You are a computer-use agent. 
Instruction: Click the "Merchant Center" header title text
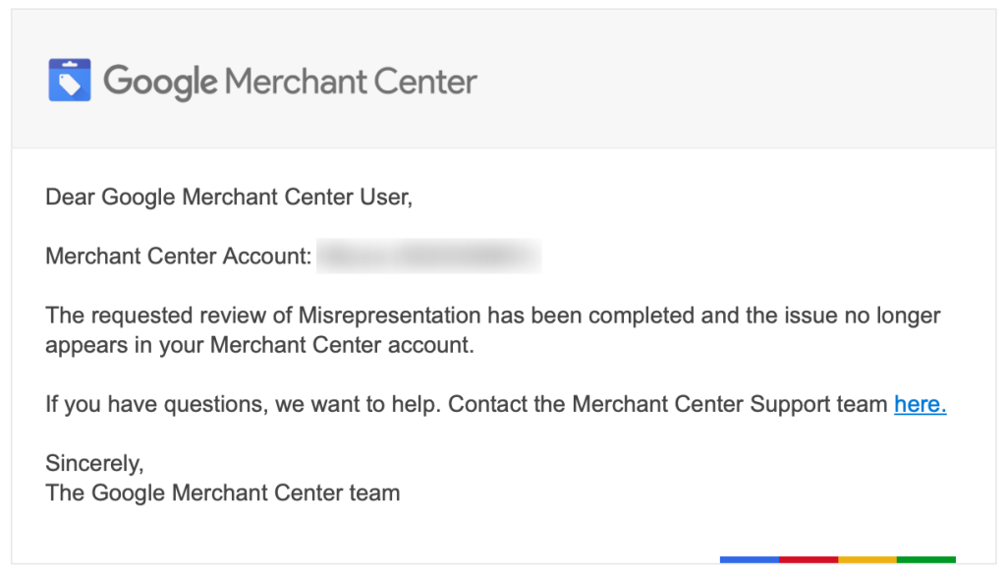pyautogui.click(x=351, y=81)
